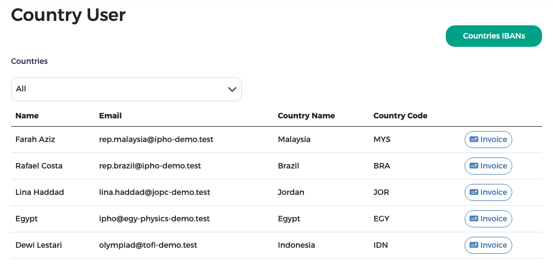
Task: Click email rep.malaysia@ipho-demo.test
Action: [x=156, y=139]
